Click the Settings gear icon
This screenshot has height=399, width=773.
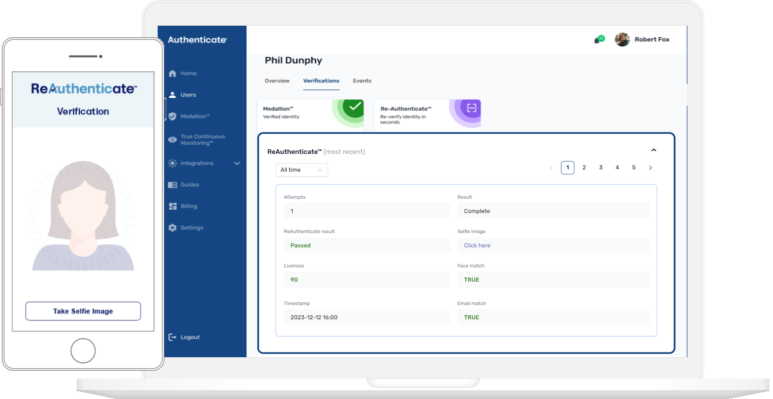coord(172,228)
